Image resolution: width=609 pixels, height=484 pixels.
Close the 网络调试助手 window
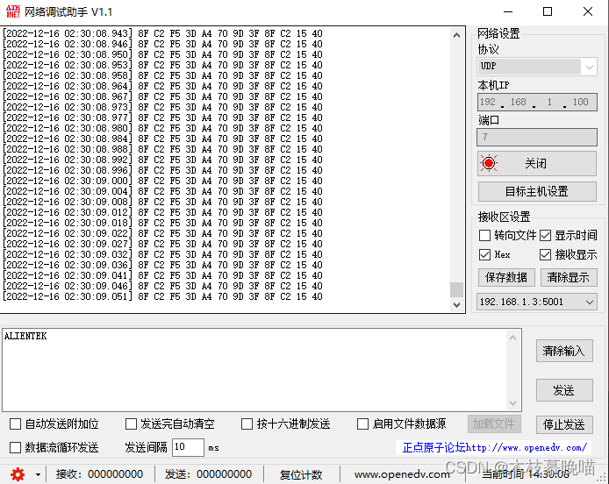(588, 11)
